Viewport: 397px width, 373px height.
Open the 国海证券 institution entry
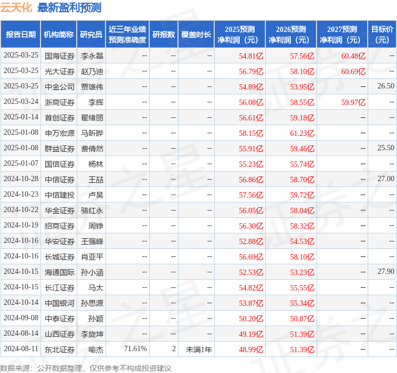coord(59,55)
